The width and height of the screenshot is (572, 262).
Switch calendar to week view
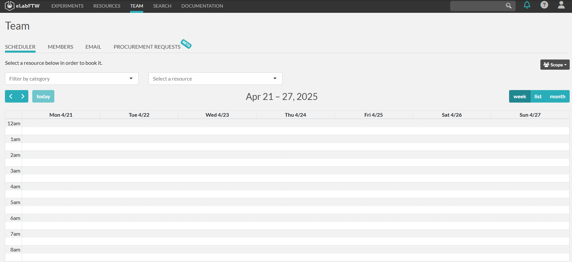[x=520, y=96]
